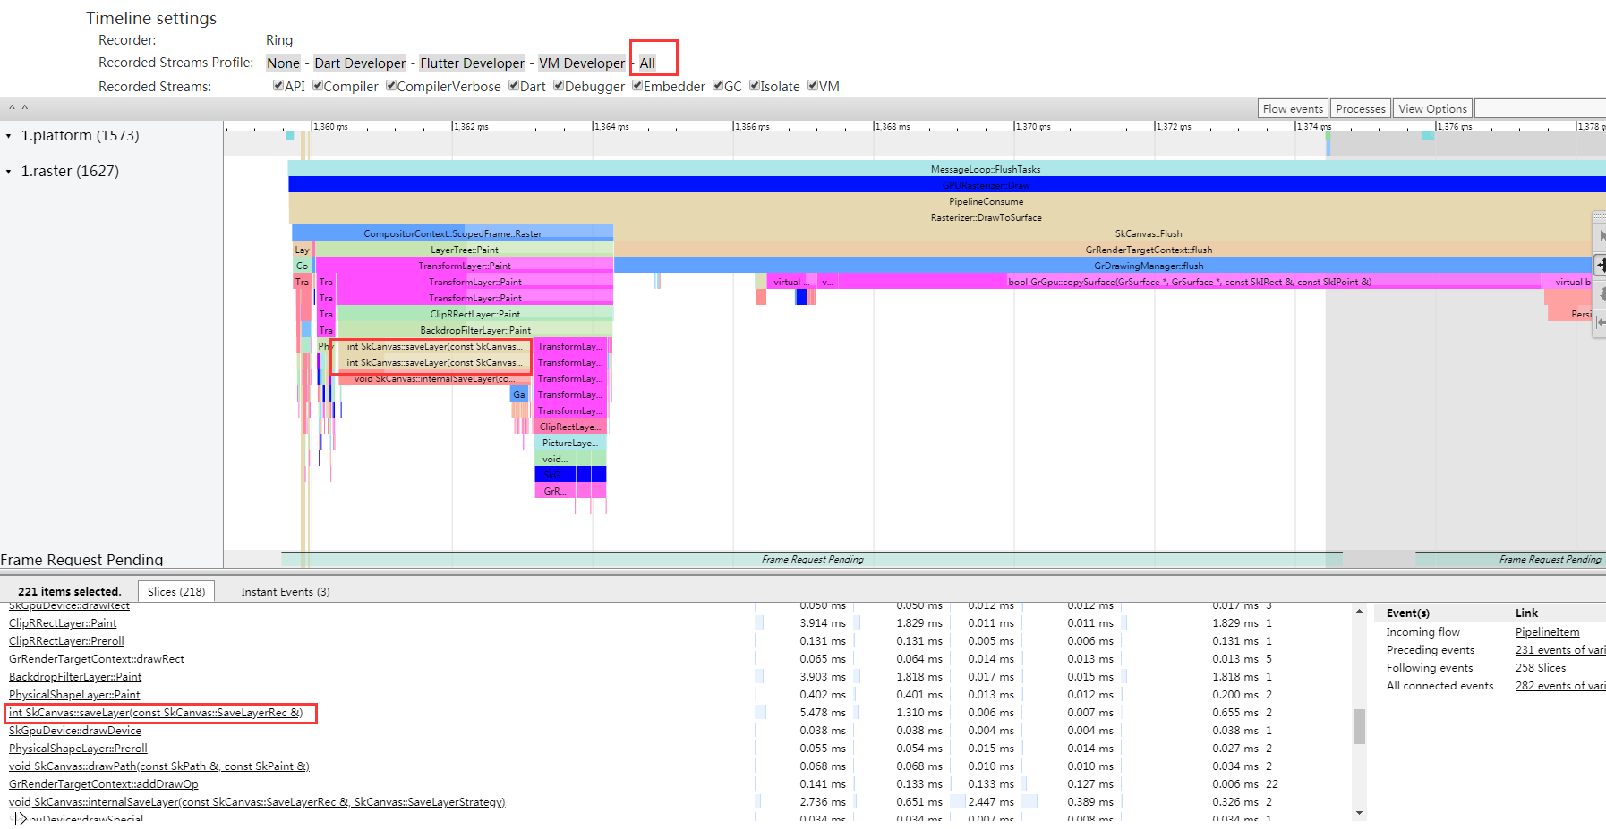This screenshot has width=1606, height=829.
Task: Open the void SkCanvas::drawPath slice link
Action: [159, 766]
